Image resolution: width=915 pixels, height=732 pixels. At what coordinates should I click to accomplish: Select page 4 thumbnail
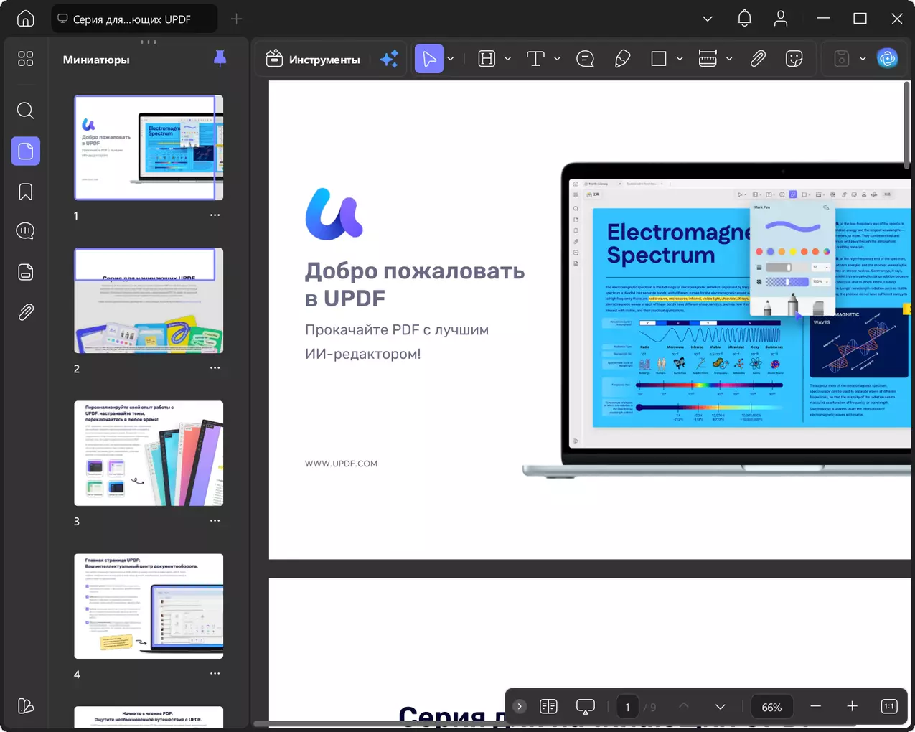point(149,606)
